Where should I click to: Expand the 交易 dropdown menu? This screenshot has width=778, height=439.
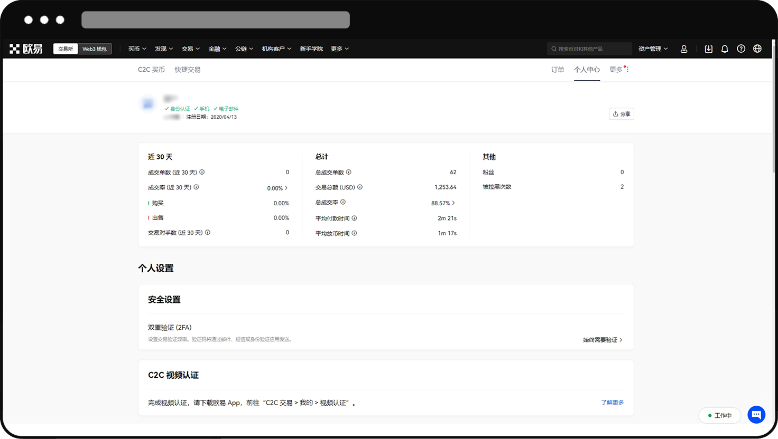click(x=190, y=49)
